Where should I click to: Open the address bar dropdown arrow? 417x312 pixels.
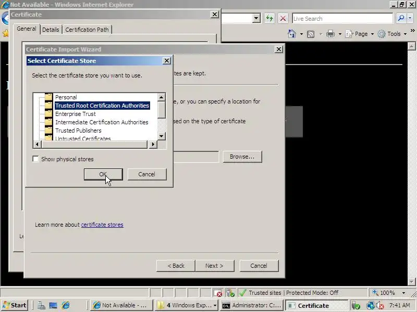[x=256, y=18]
